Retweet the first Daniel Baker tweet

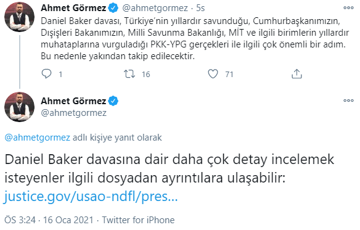pyautogui.click(x=129, y=74)
